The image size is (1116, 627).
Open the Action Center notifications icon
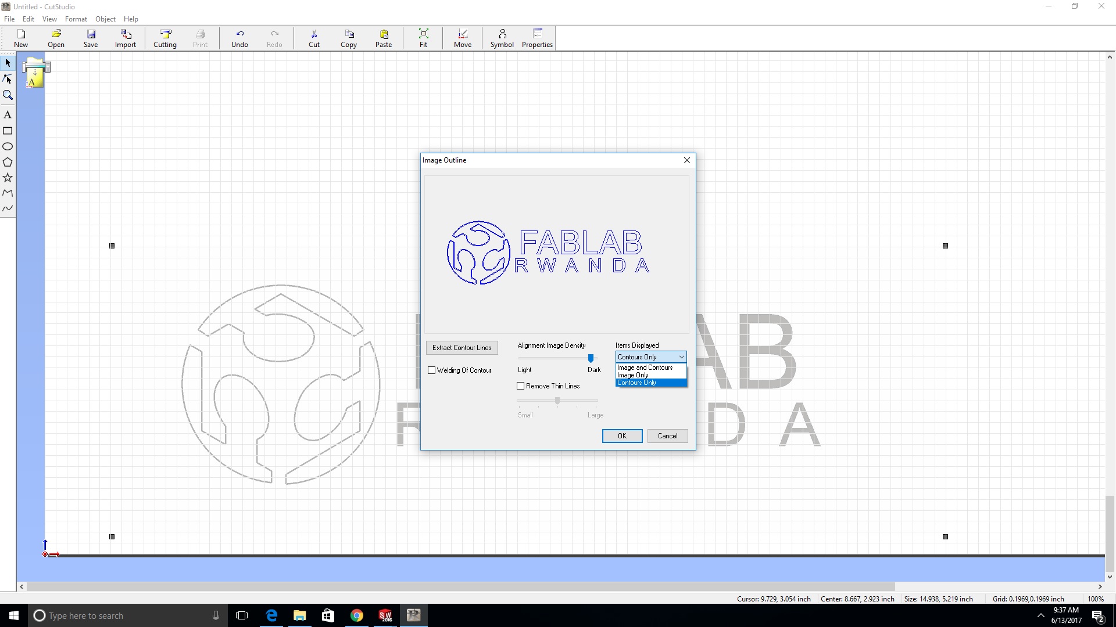1098,615
